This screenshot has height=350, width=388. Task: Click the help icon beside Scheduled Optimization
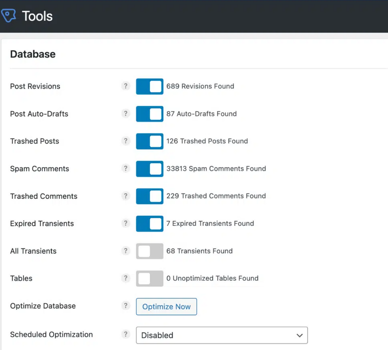tap(125, 334)
